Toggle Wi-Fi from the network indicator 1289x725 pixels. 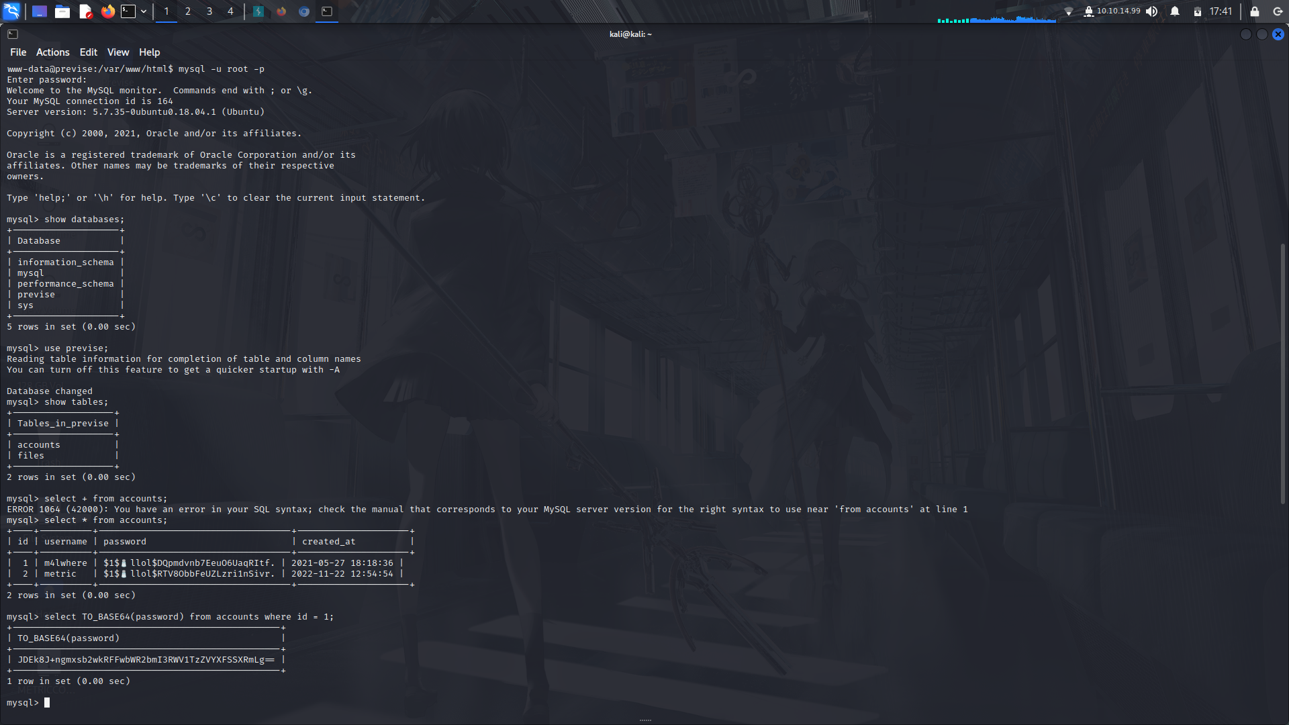[1069, 11]
